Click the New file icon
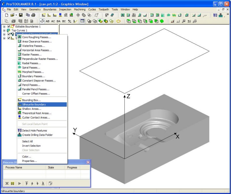This screenshot has height=194, width=231. click(6, 15)
